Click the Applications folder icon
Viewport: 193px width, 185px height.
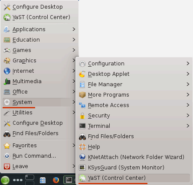[x=7, y=29]
